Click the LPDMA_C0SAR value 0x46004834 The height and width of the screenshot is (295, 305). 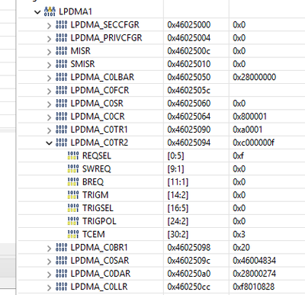(x=254, y=261)
